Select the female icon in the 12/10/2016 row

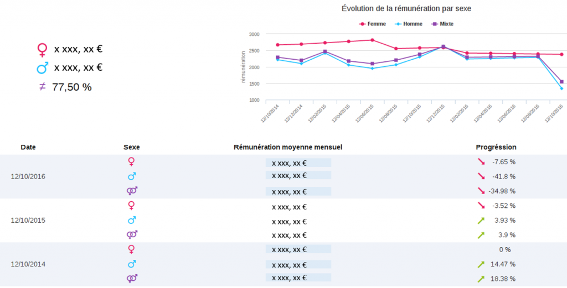pos(131,162)
